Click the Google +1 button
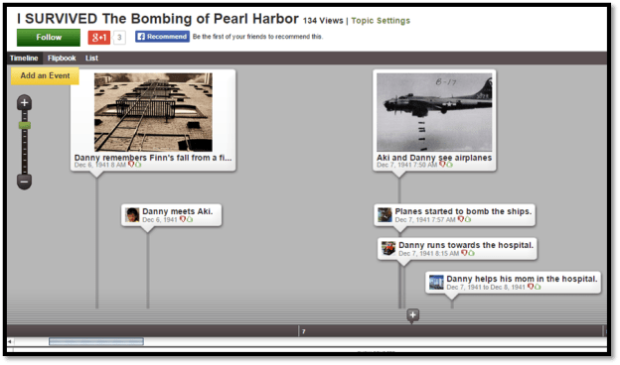 98,38
